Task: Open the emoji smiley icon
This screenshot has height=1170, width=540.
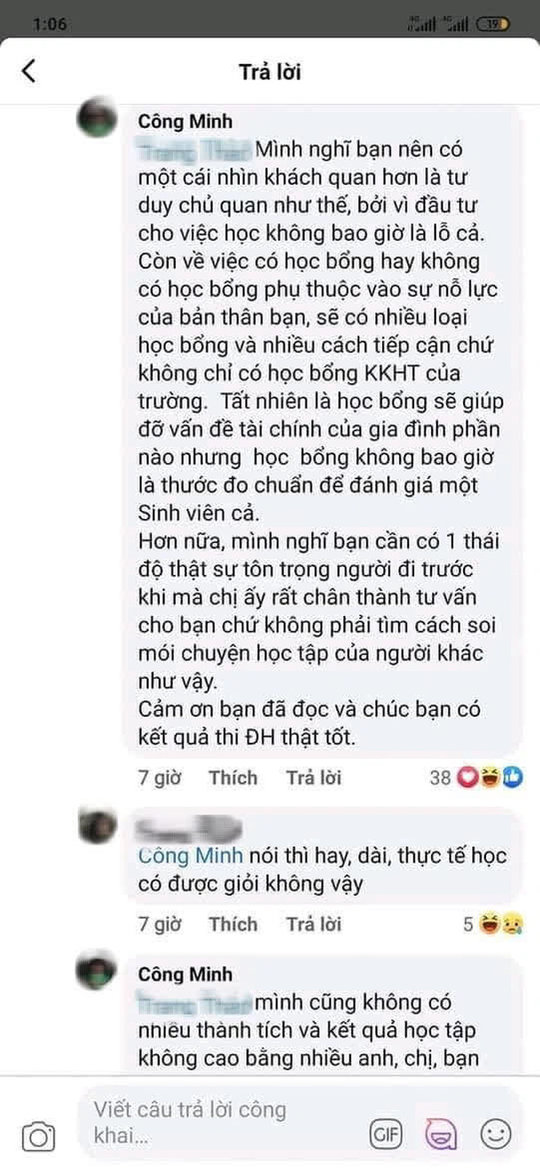Action: [495, 1134]
